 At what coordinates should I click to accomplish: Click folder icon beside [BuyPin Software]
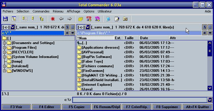[x=79, y=57]
